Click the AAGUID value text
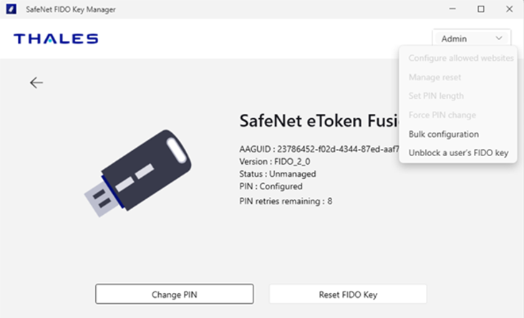 [336, 149]
